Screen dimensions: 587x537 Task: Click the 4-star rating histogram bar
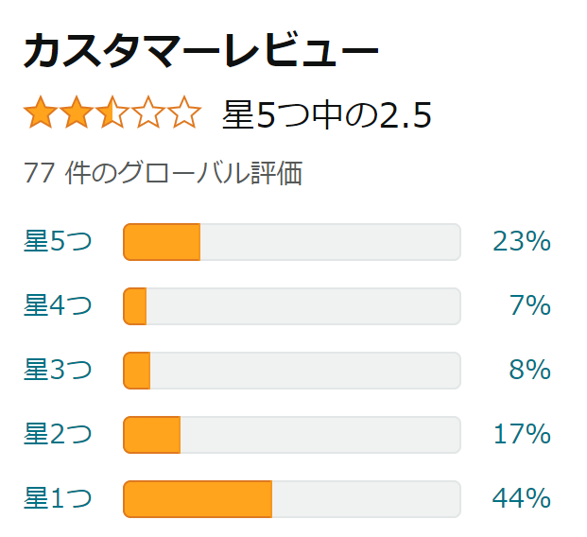click(292, 306)
